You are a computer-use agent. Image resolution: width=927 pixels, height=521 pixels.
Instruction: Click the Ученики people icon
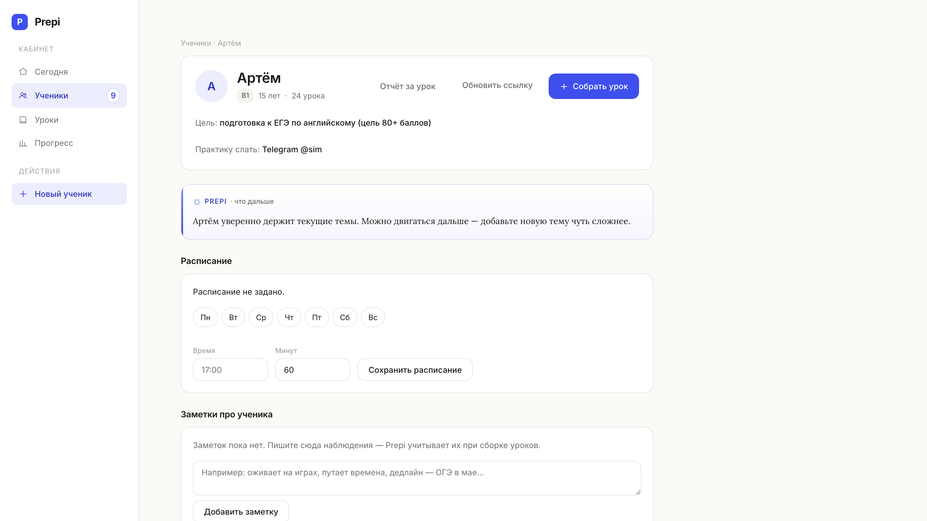[23, 95]
